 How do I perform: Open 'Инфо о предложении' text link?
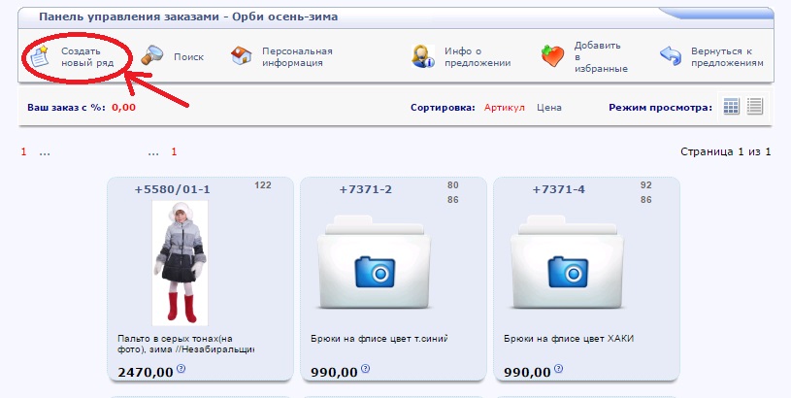478,57
